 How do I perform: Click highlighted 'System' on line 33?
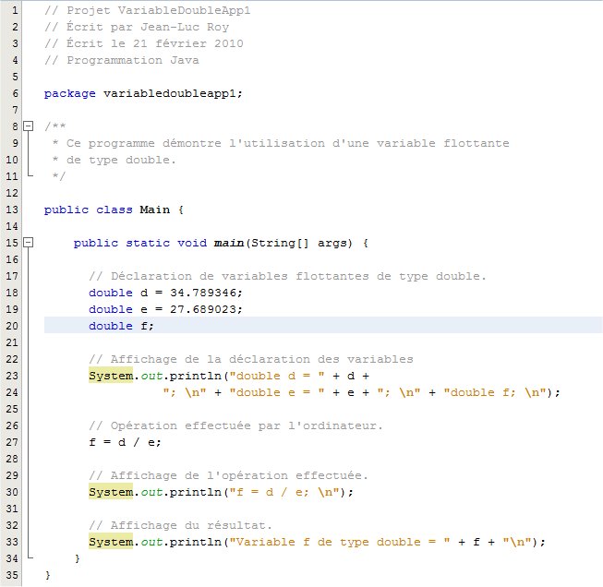[111, 542]
